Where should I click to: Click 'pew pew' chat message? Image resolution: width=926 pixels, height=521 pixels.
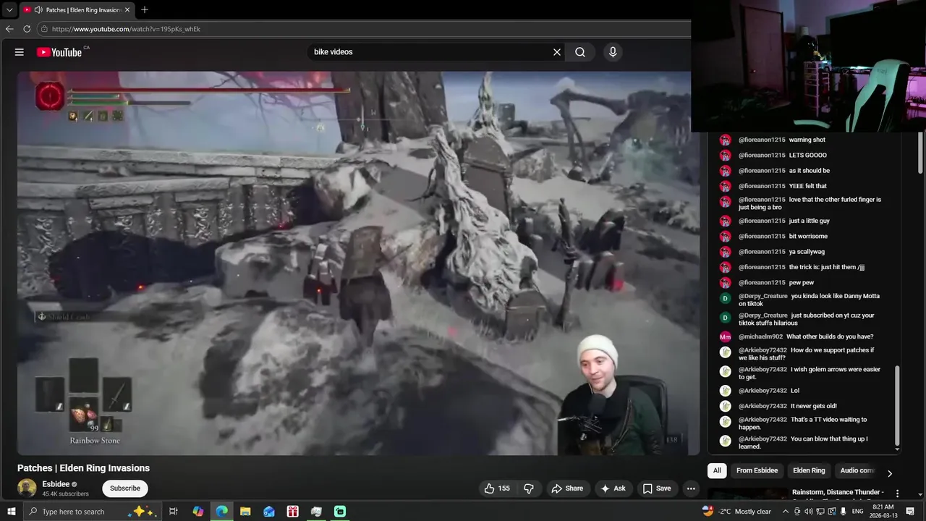[x=802, y=282]
